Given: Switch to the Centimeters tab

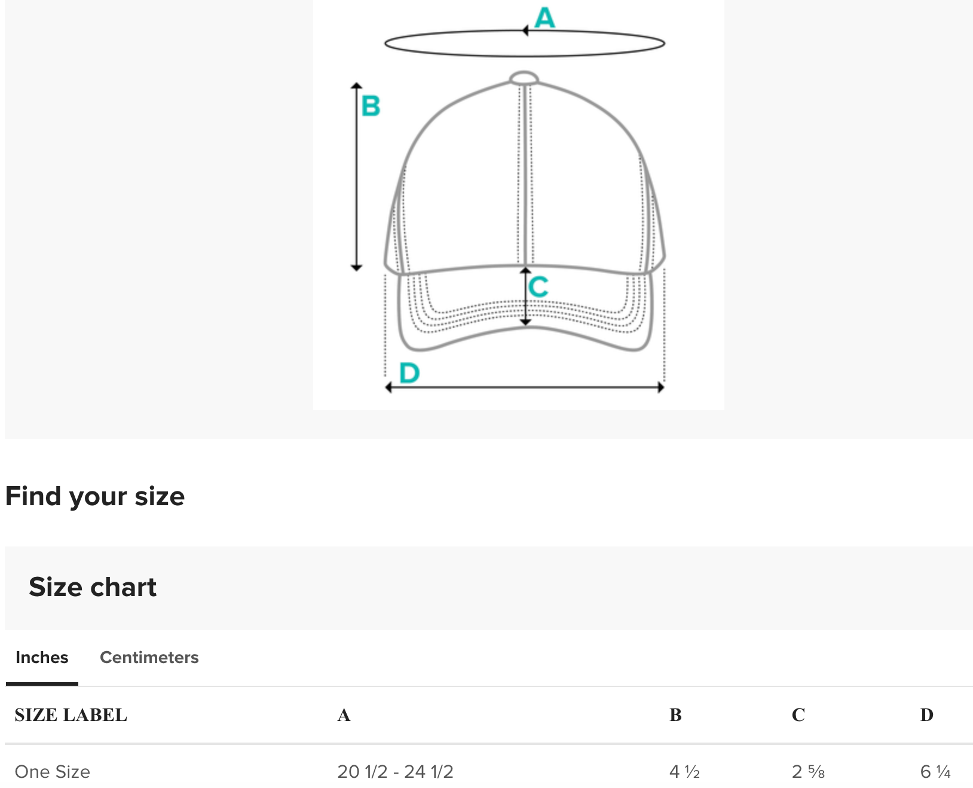Looking at the screenshot, I should (149, 657).
